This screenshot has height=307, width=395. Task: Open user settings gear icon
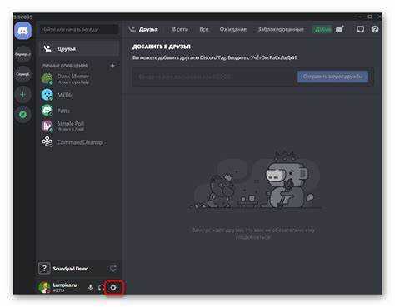pos(113,288)
